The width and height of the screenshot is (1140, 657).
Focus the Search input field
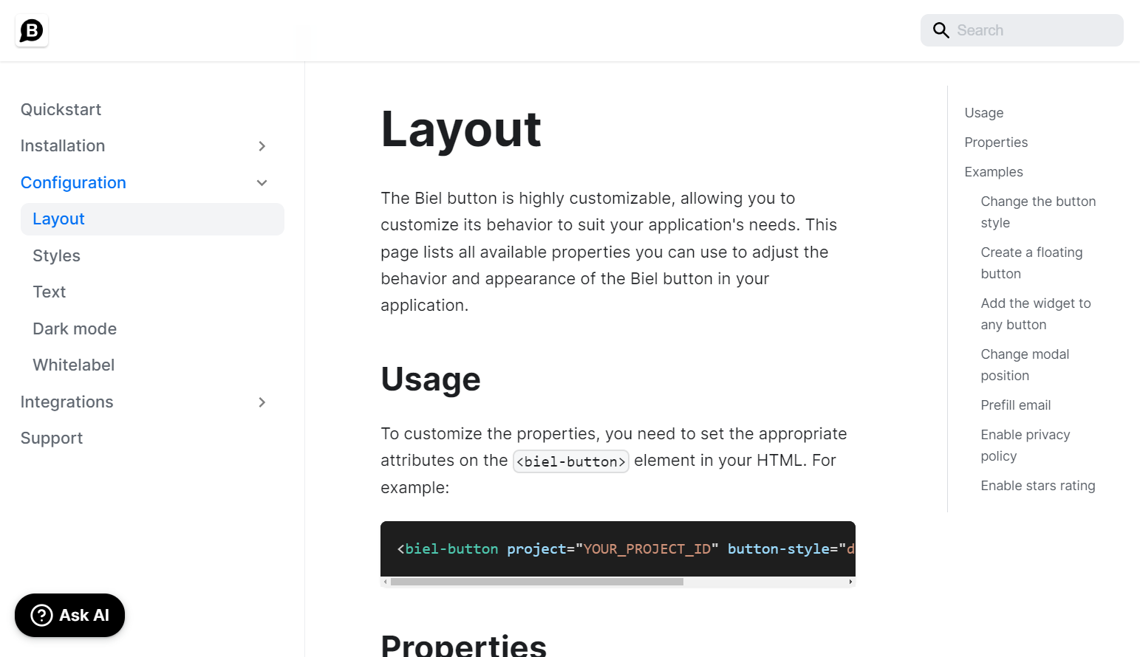click(1022, 30)
